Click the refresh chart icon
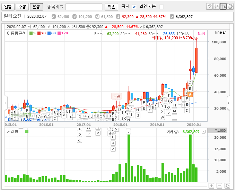Image resolution: width=236 pixels, height=190 pixels. coord(227,186)
